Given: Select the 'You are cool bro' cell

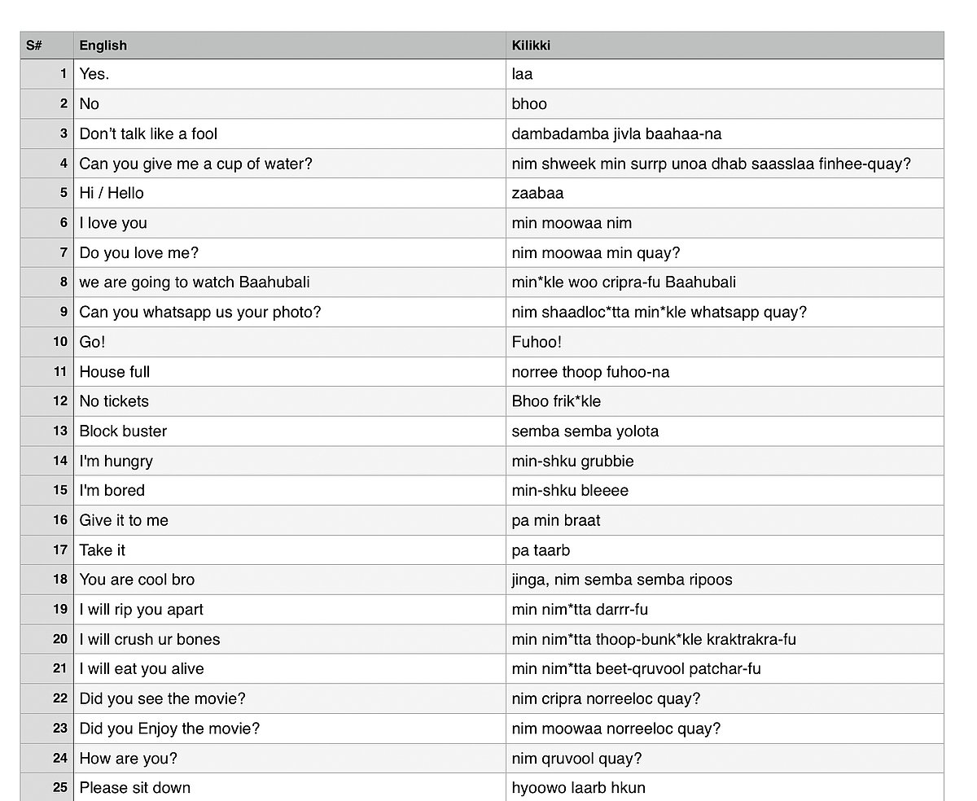Looking at the screenshot, I should (x=289, y=580).
